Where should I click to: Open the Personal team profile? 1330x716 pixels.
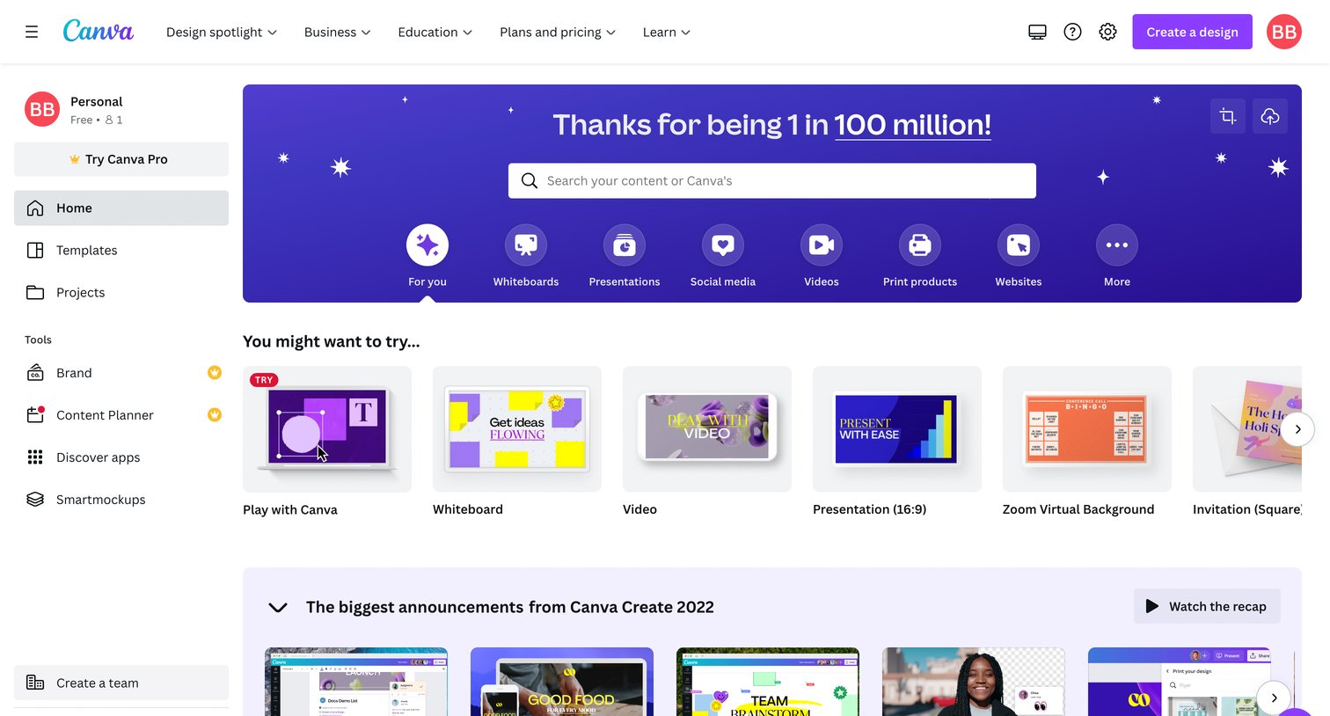tap(121, 110)
